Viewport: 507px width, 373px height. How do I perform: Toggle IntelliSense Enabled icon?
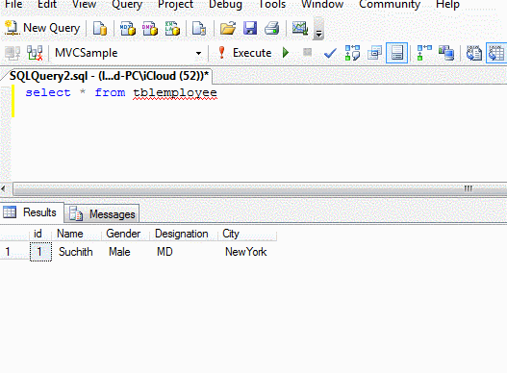[396, 53]
